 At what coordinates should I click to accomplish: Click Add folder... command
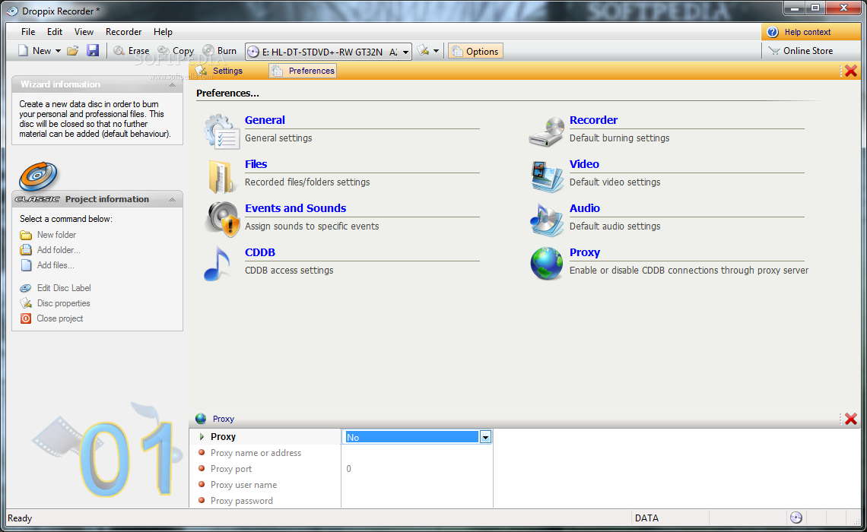click(x=59, y=250)
